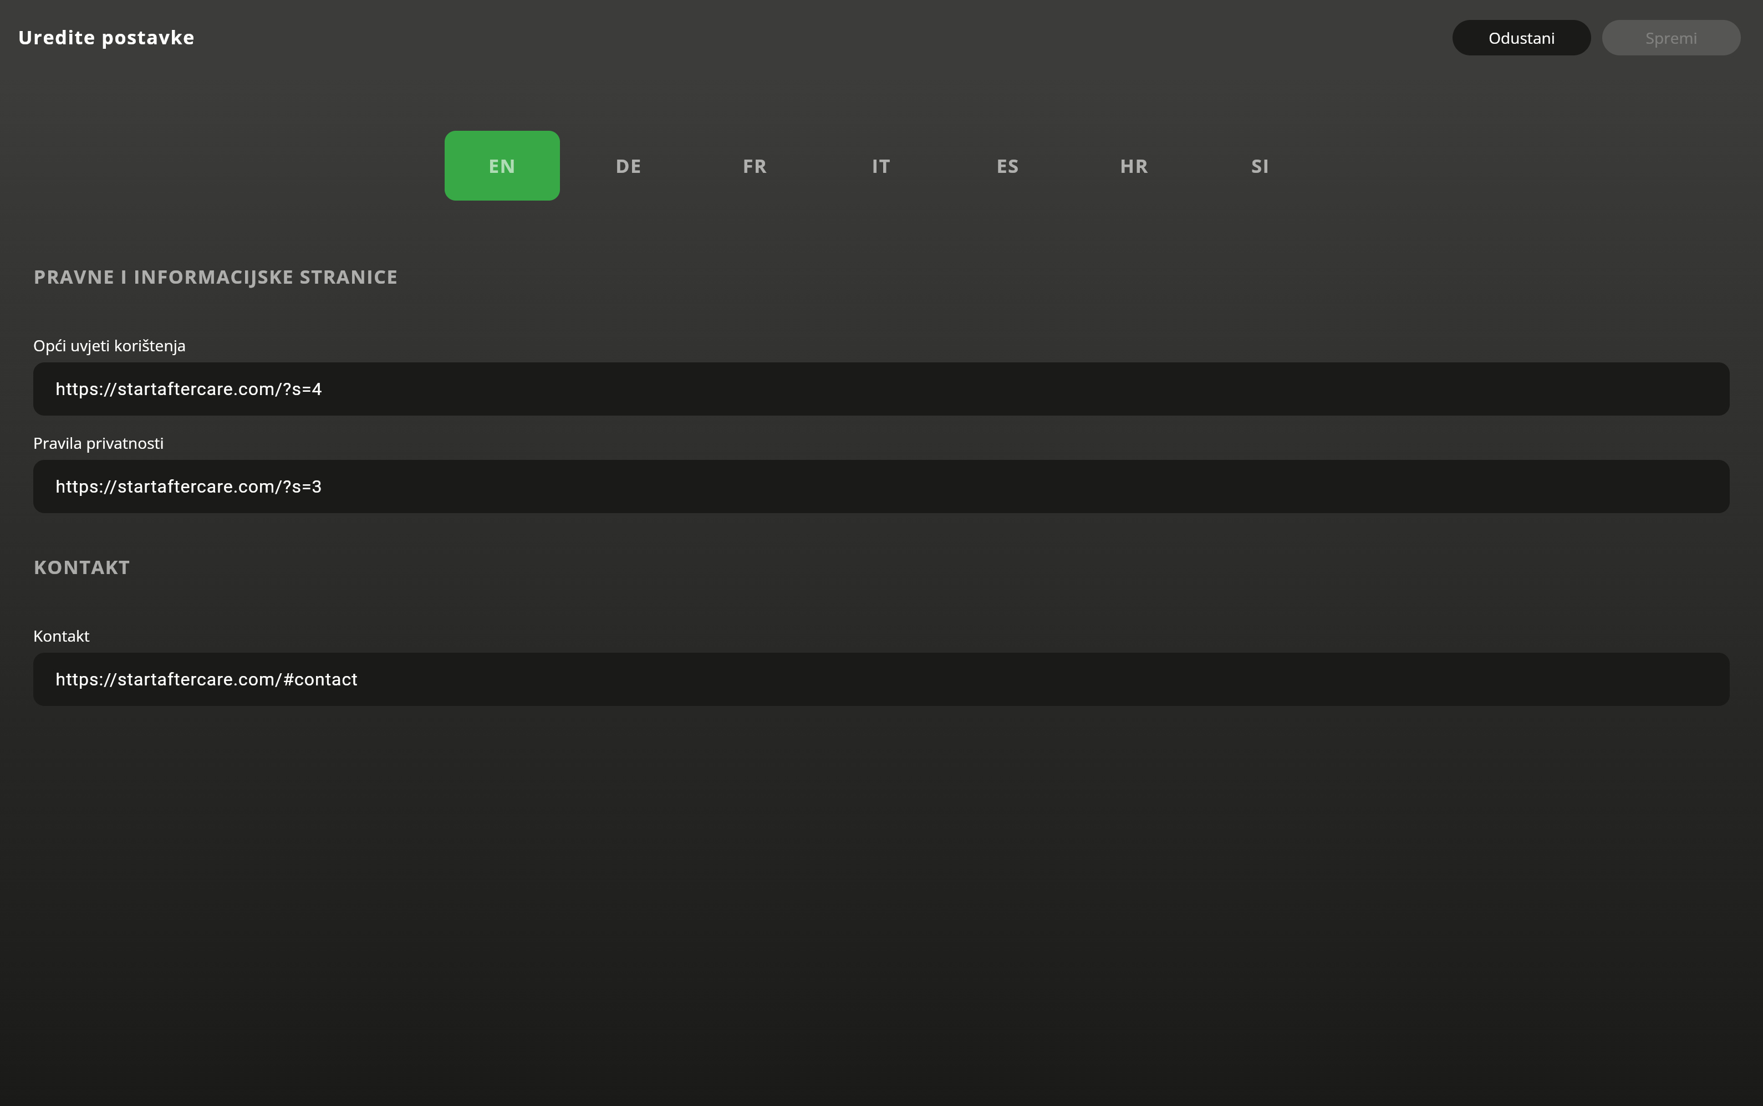Click the Pravila privatnosti label

[98, 443]
